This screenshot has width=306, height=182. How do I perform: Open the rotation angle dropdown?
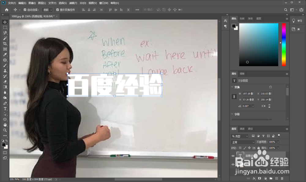pos(253,106)
